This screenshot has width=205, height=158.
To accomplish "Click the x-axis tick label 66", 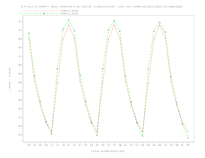I will tap(154, 145).
